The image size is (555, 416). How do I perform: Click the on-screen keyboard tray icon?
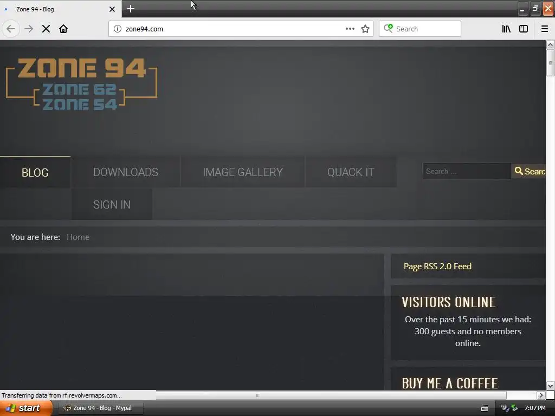point(484,408)
